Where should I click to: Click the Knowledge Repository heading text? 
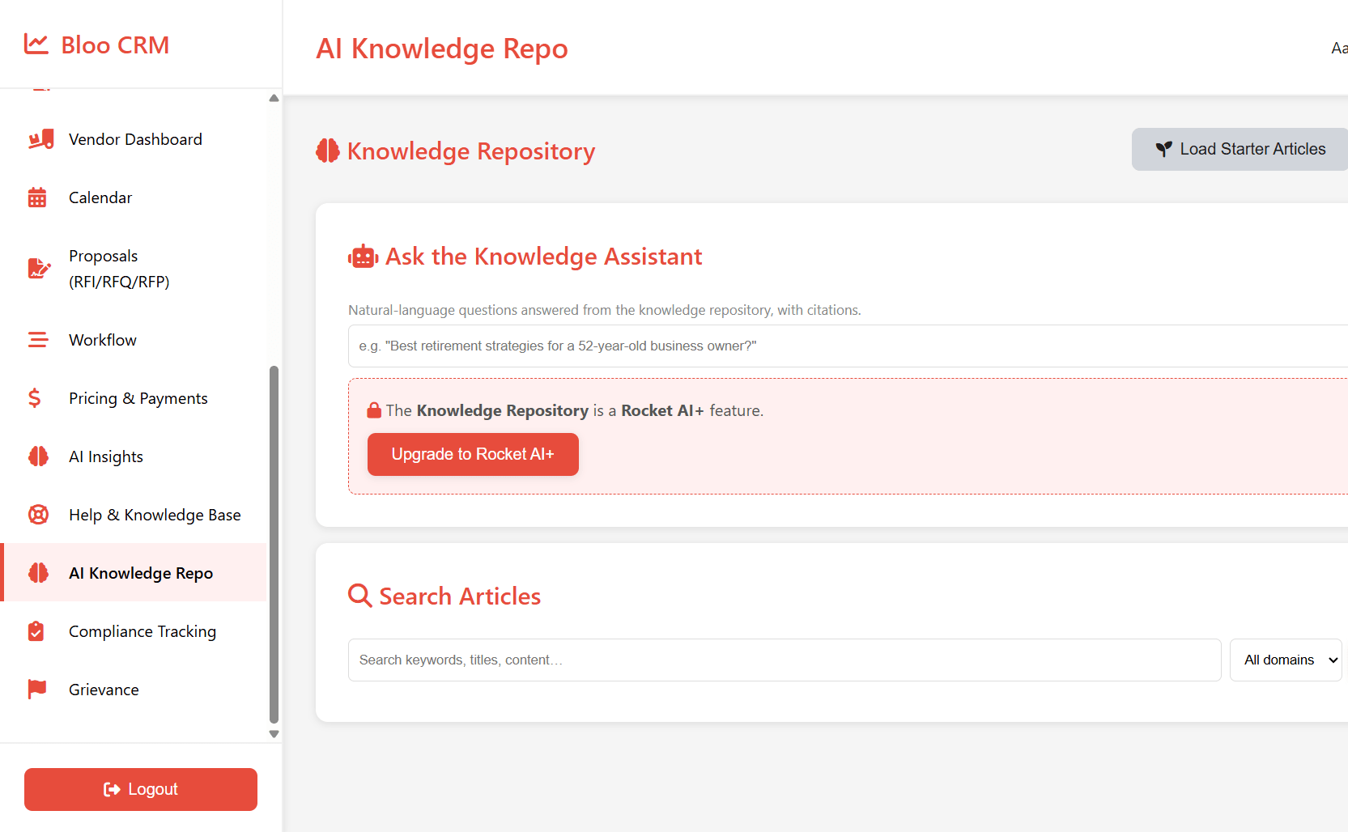pyautogui.click(x=471, y=151)
